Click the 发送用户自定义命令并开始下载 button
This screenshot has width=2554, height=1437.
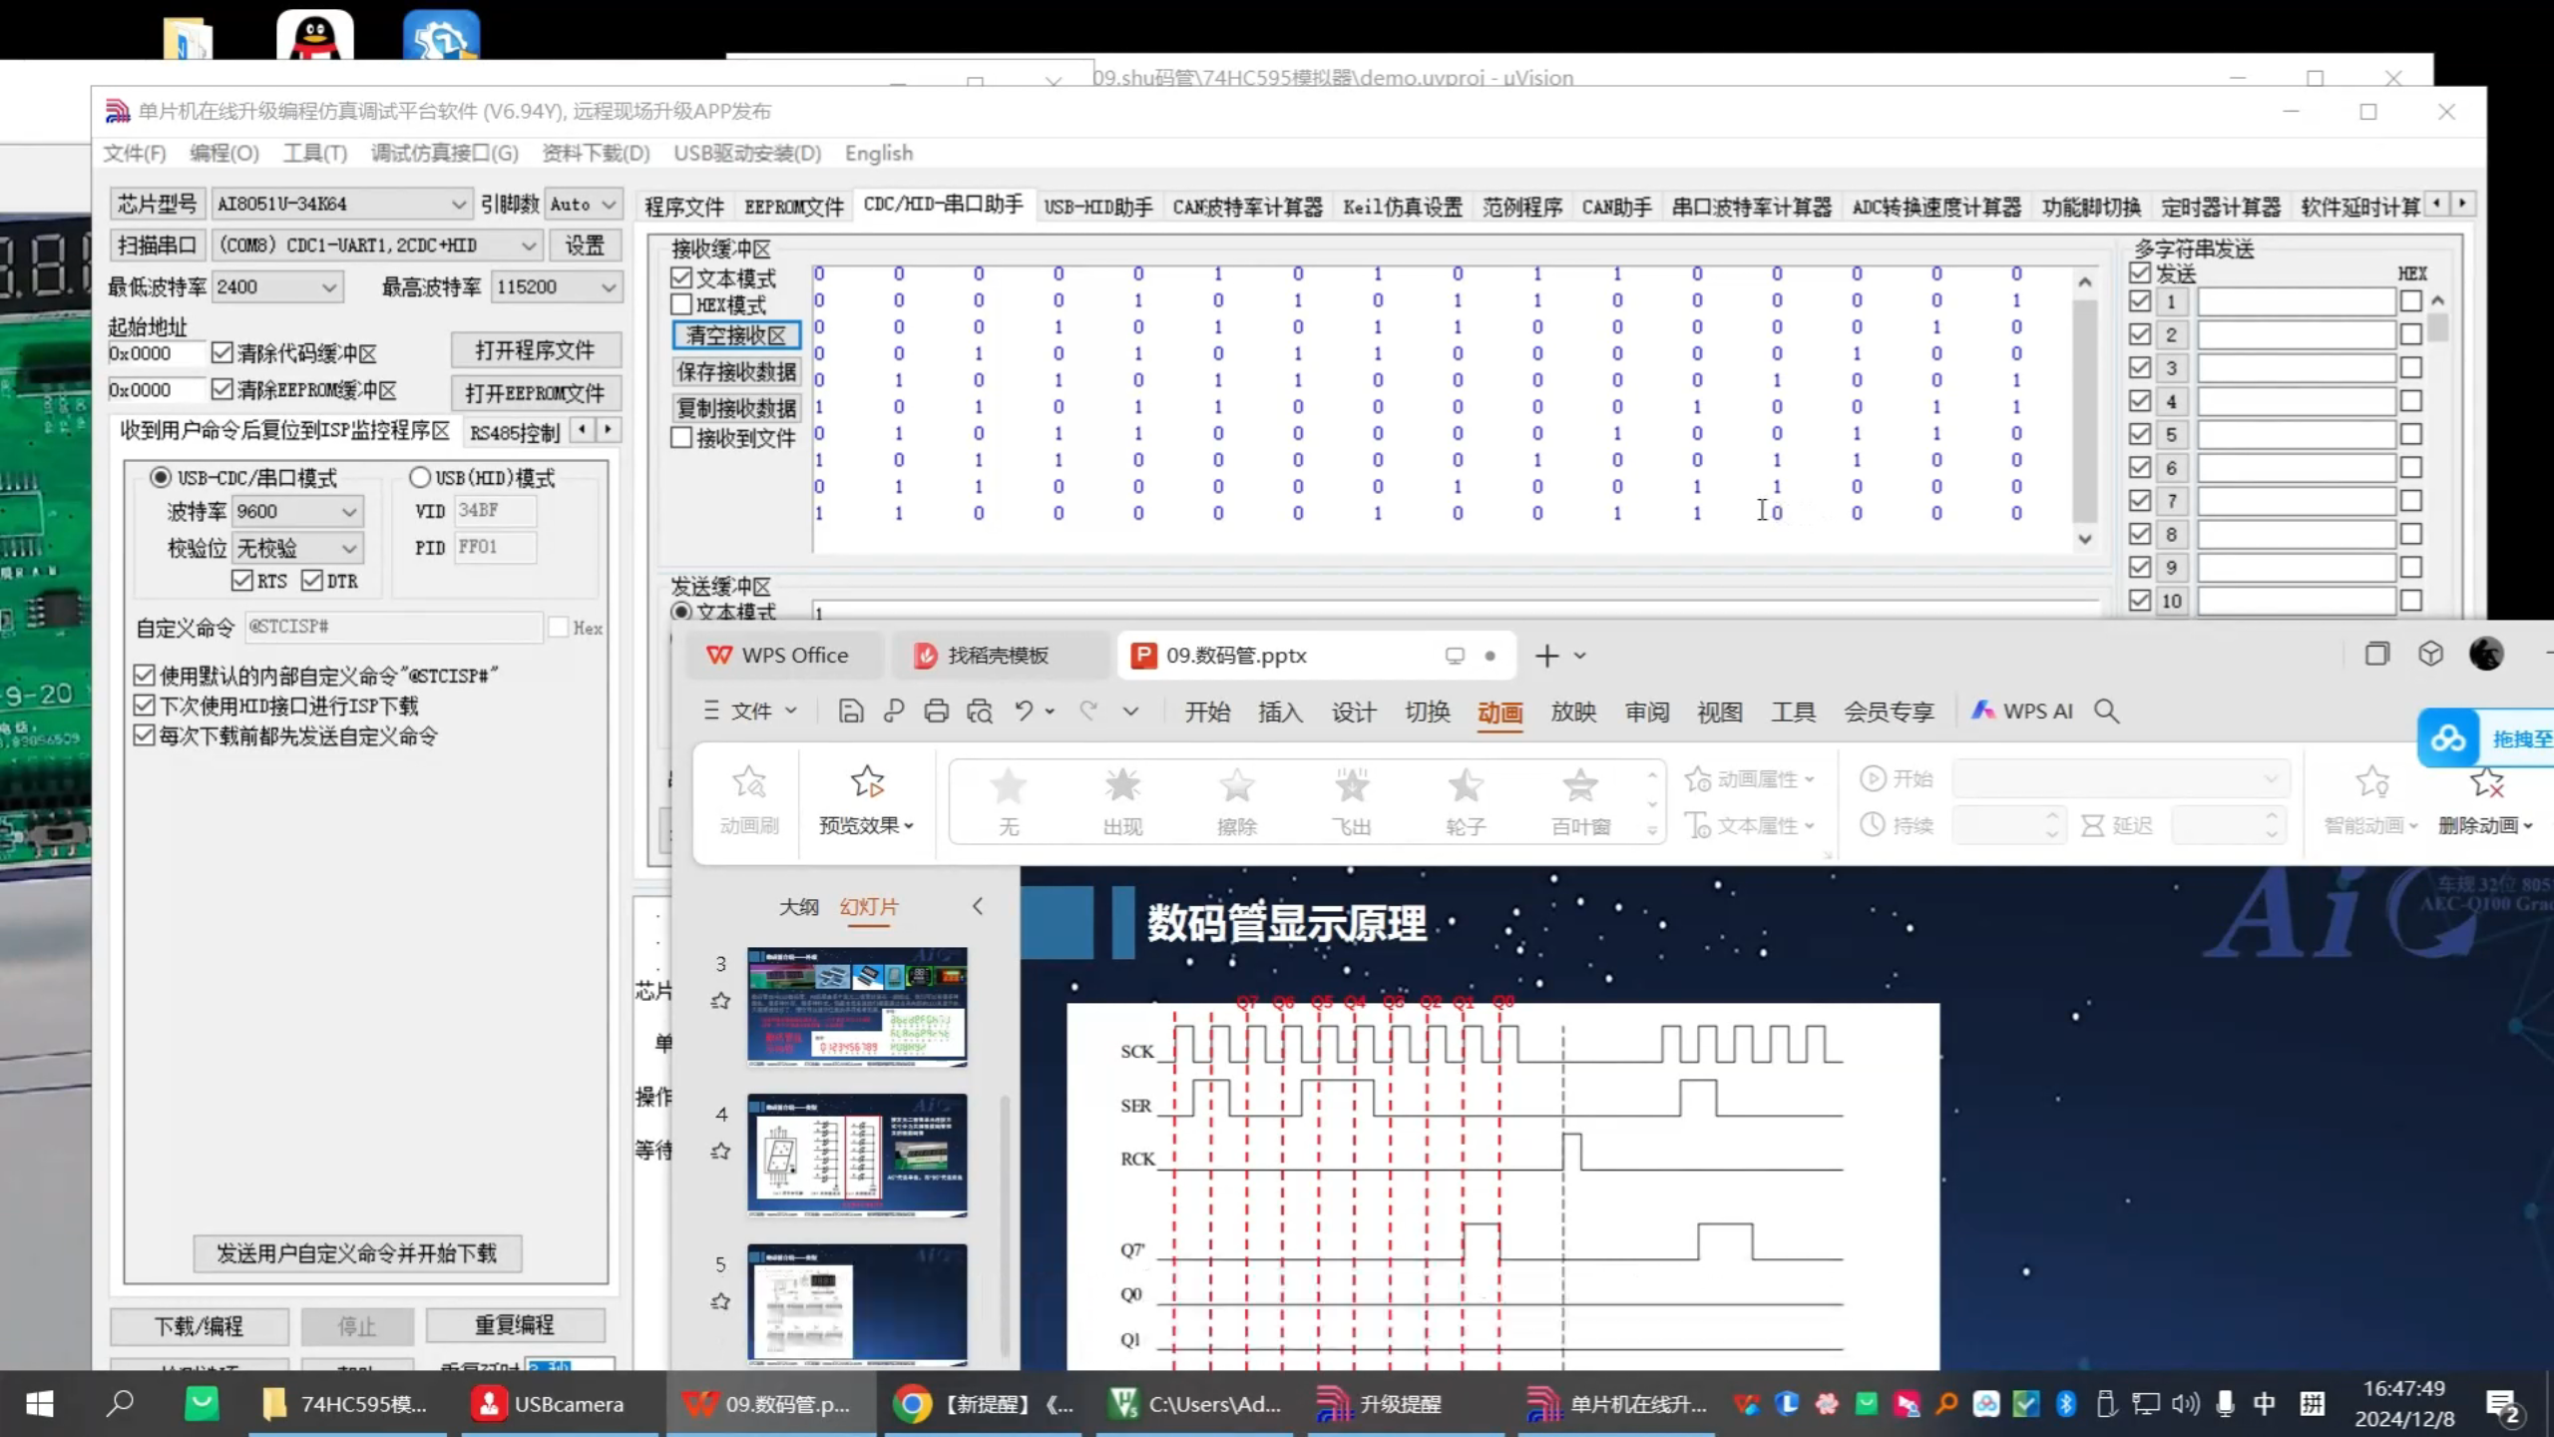pos(356,1253)
